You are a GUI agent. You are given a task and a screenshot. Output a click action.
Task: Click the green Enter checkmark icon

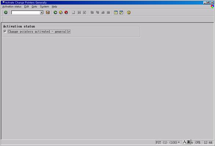point(6,12)
